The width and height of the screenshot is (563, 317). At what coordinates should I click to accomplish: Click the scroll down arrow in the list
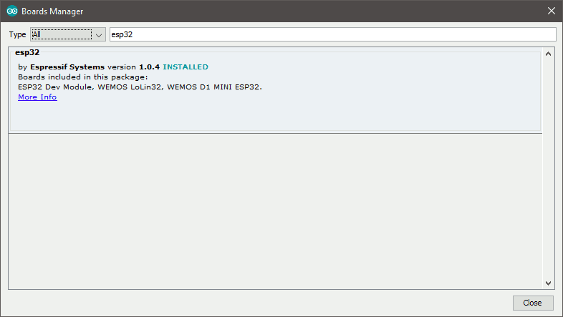(x=548, y=283)
